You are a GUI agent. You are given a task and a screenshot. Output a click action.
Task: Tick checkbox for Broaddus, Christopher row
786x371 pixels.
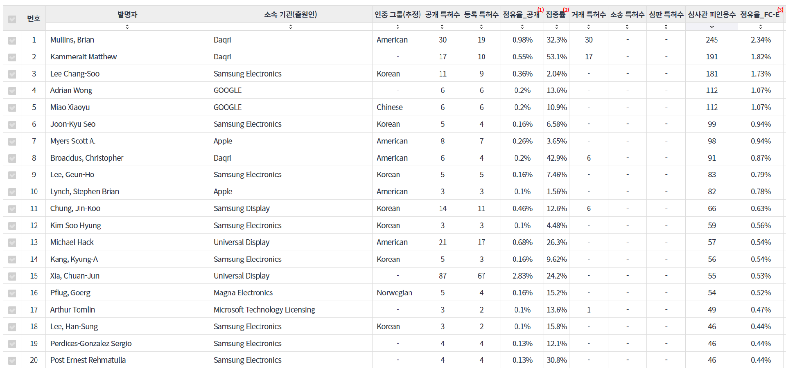tap(12, 158)
